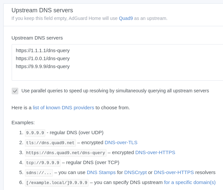Click DNS-over-HTTPS link beside the quad9.net/dns-query example
The width and height of the screenshot is (223, 190).
(155, 152)
